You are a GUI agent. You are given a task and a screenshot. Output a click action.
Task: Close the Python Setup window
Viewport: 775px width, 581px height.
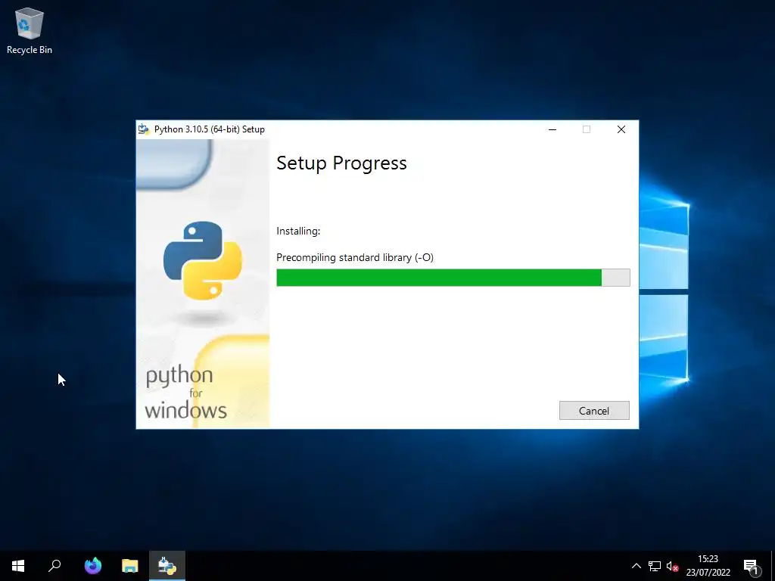tap(621, 129)
